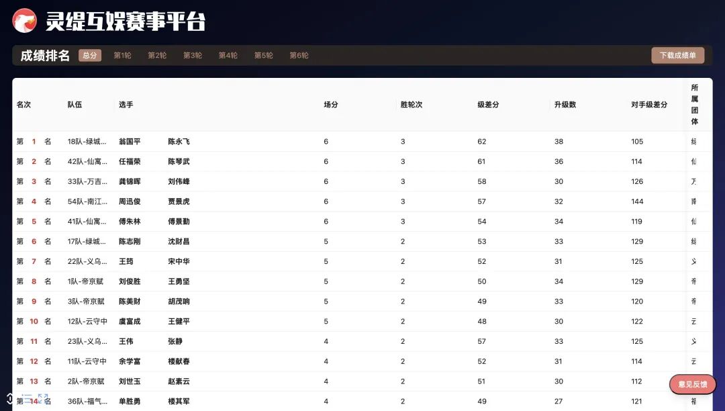This screenshot has height=411, width=725.
Task: Click player name 张静
Action: (x=175, y=341)
